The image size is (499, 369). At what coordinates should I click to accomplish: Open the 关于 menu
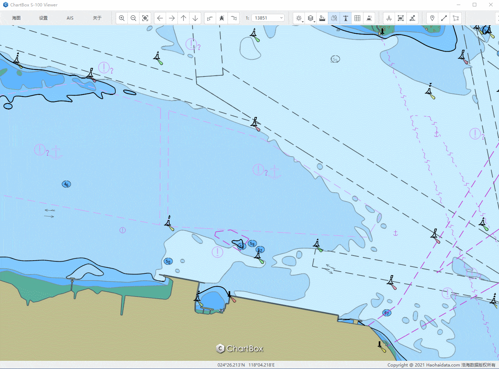[97, 18]
